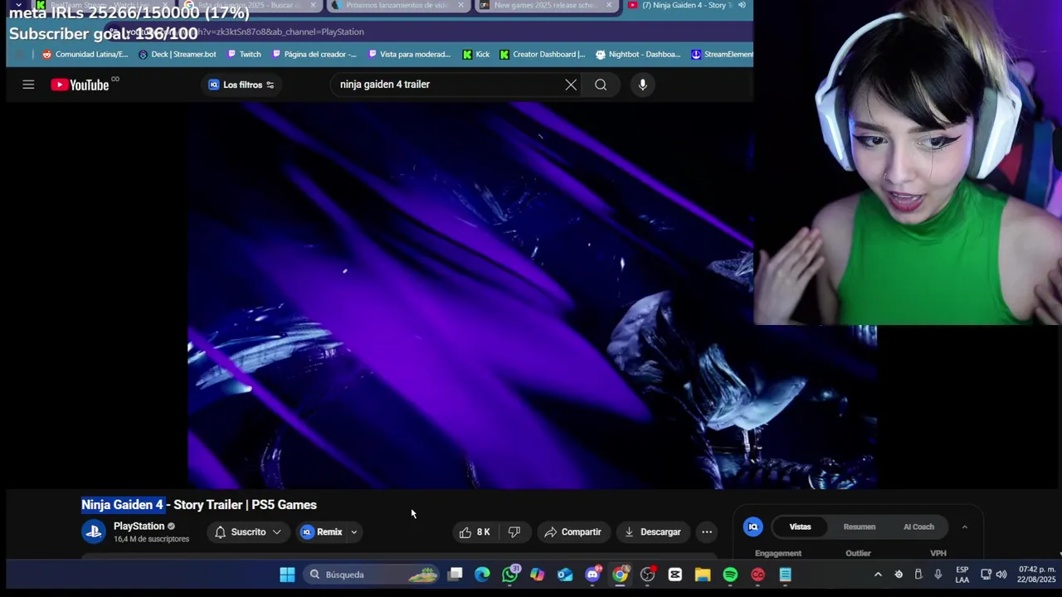Click the Engagement metric label
The image size is (1062, 597).
click(x=778, y=553)
